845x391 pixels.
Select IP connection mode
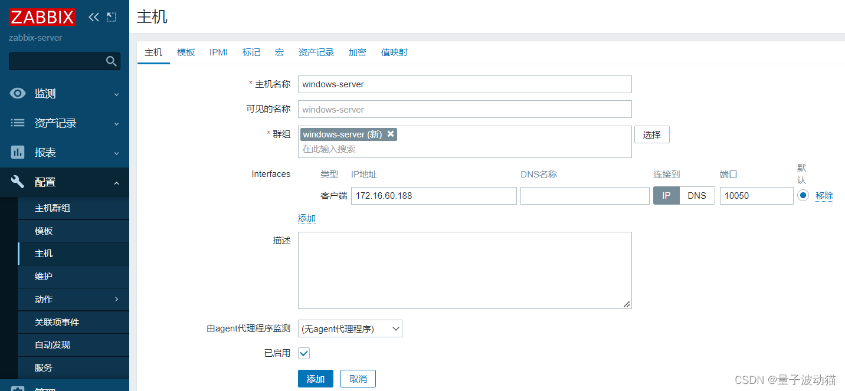tap(666, 196)
